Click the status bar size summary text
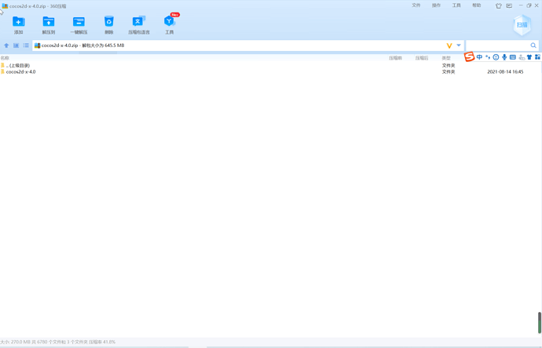Screen dimensions: 542x348 coord(57,342)
